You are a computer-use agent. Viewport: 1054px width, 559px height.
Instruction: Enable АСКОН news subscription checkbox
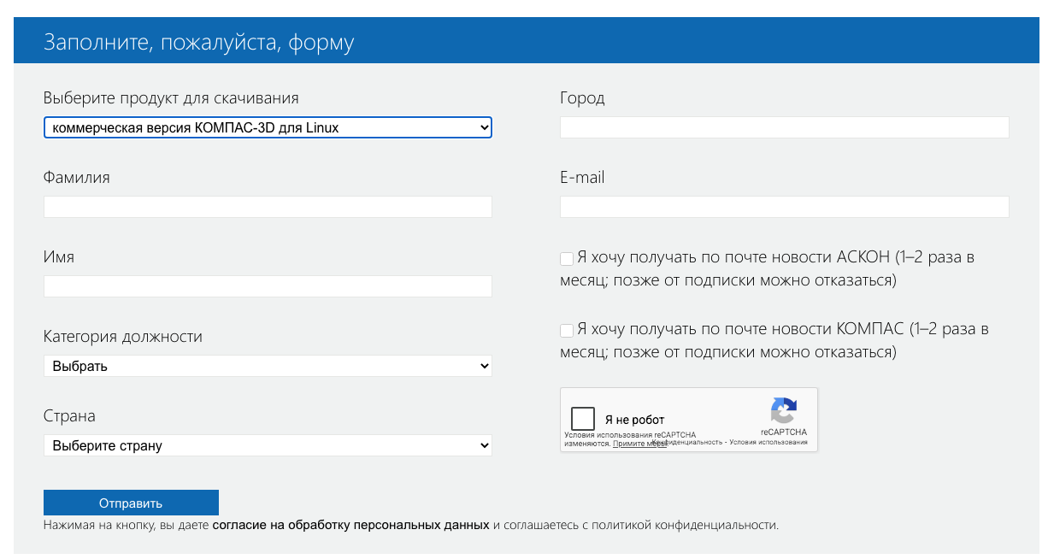coord(567,258)
